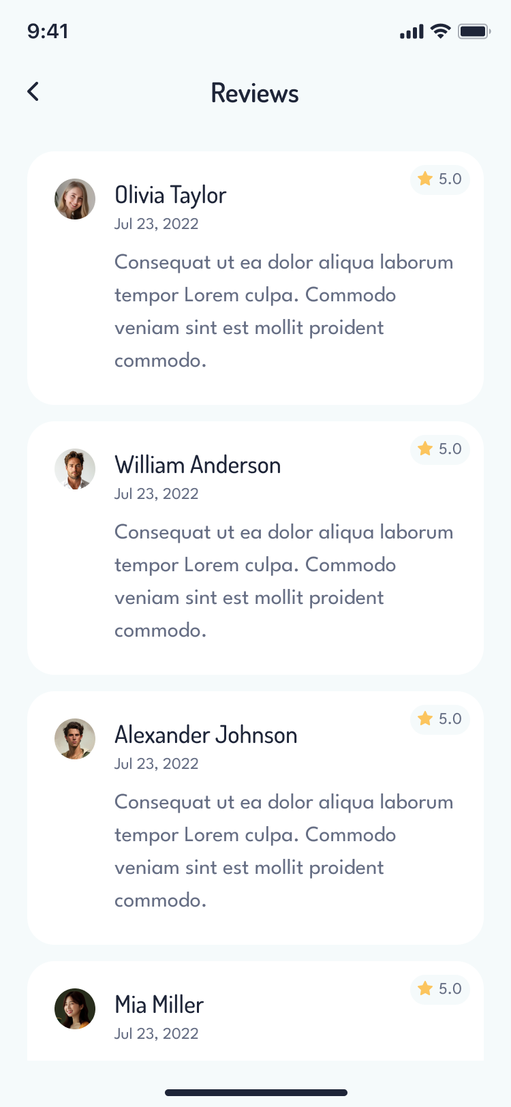Click the Reviews page title

[255, 93]
